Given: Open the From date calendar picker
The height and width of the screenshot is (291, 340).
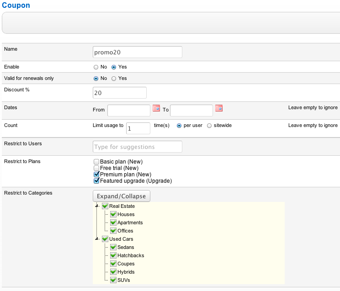Looking at the screenshot, I should coord(156,109).
